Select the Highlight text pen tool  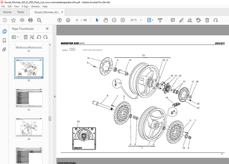[181, 20]
